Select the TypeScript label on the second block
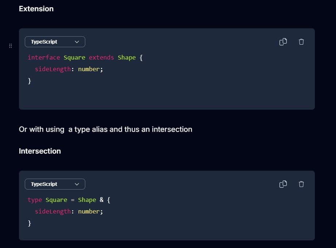Image resolution: width=336 pixels, height=248 pixels. (44, 184)
